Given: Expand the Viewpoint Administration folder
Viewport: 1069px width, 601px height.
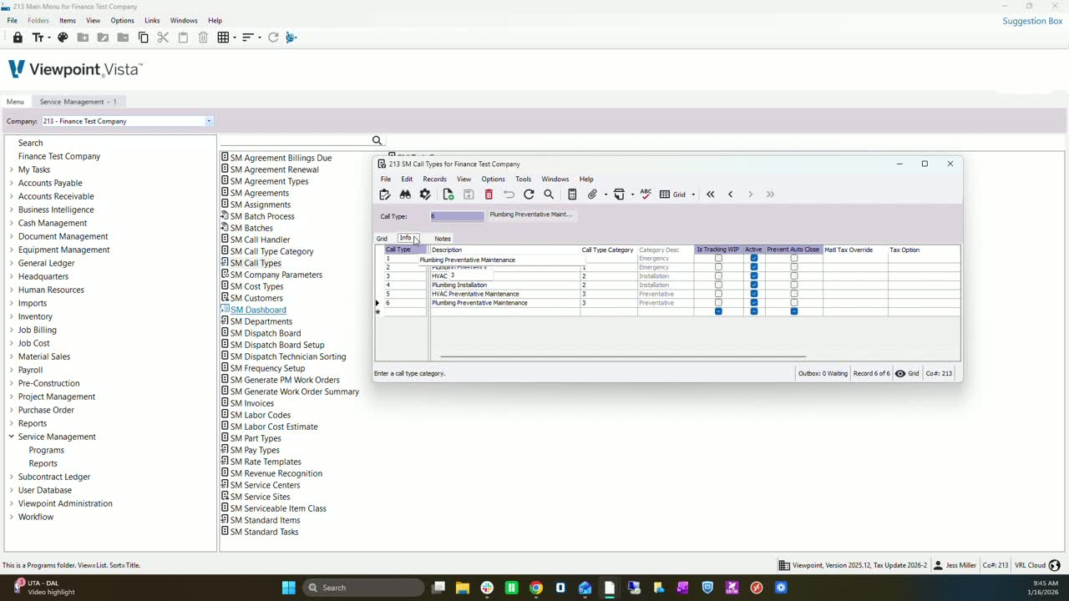Looking at the screenshot, I should [12, 503].
